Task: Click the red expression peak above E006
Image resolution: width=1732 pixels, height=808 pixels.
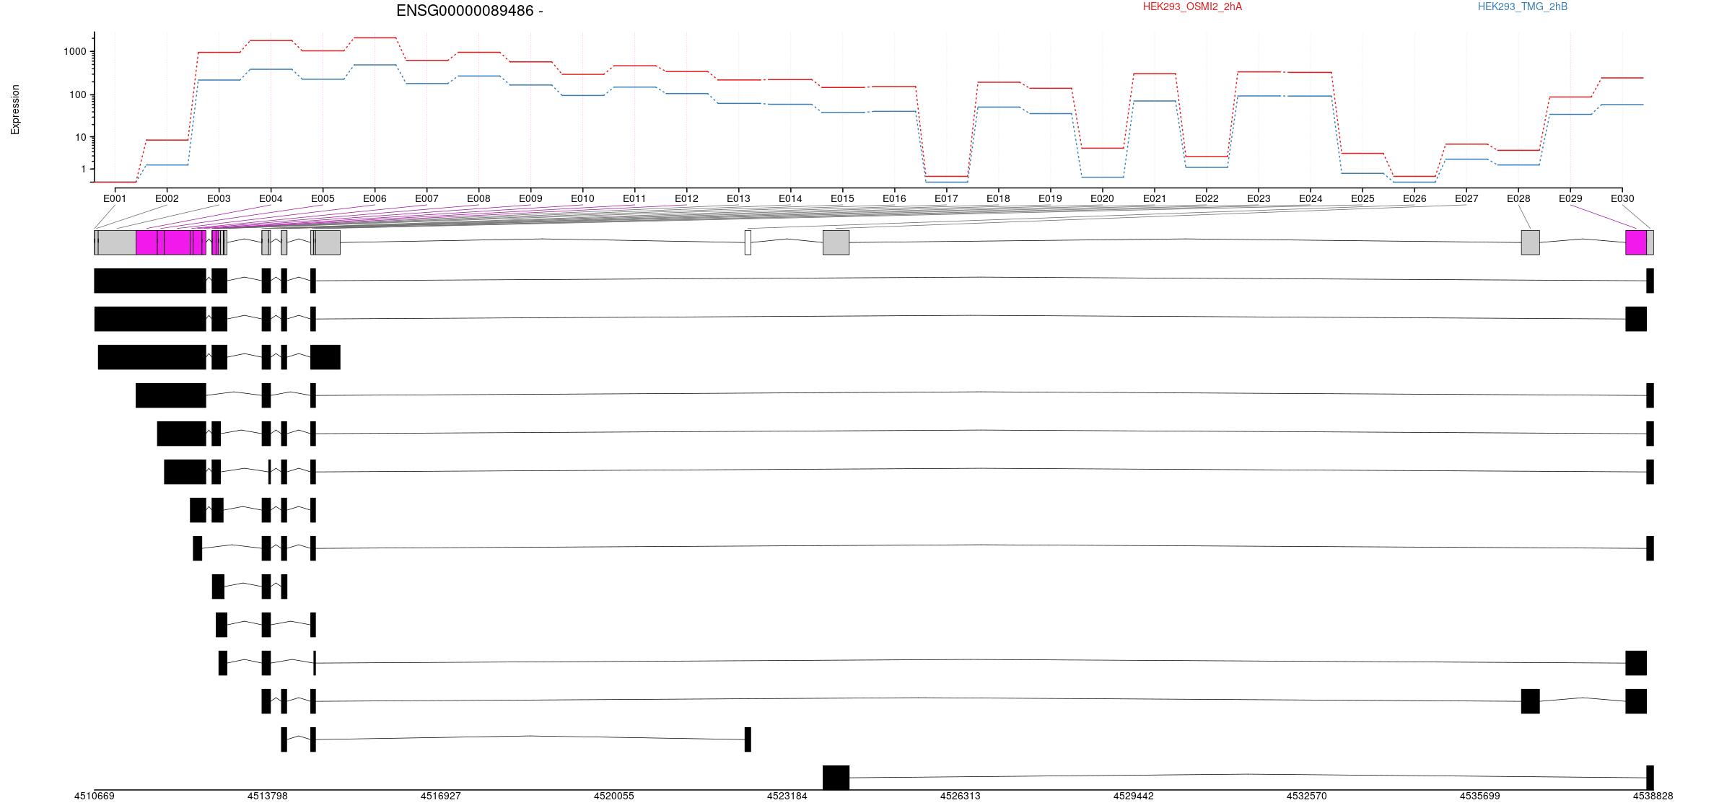Action: (375, 38)
